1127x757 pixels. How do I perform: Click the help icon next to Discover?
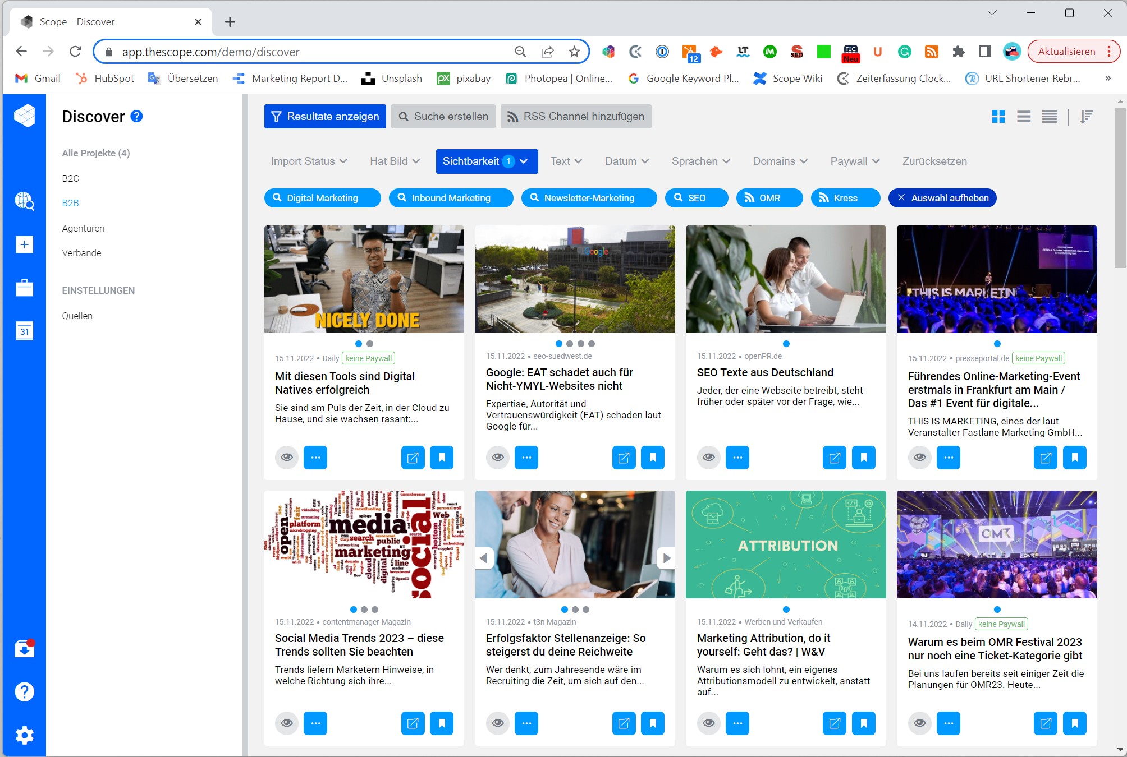pyautogui.click(x=136, y=116)
